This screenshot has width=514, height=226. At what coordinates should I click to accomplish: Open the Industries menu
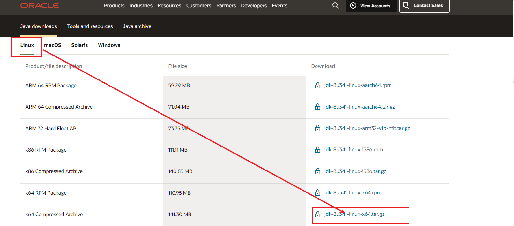tap(141, 5)
